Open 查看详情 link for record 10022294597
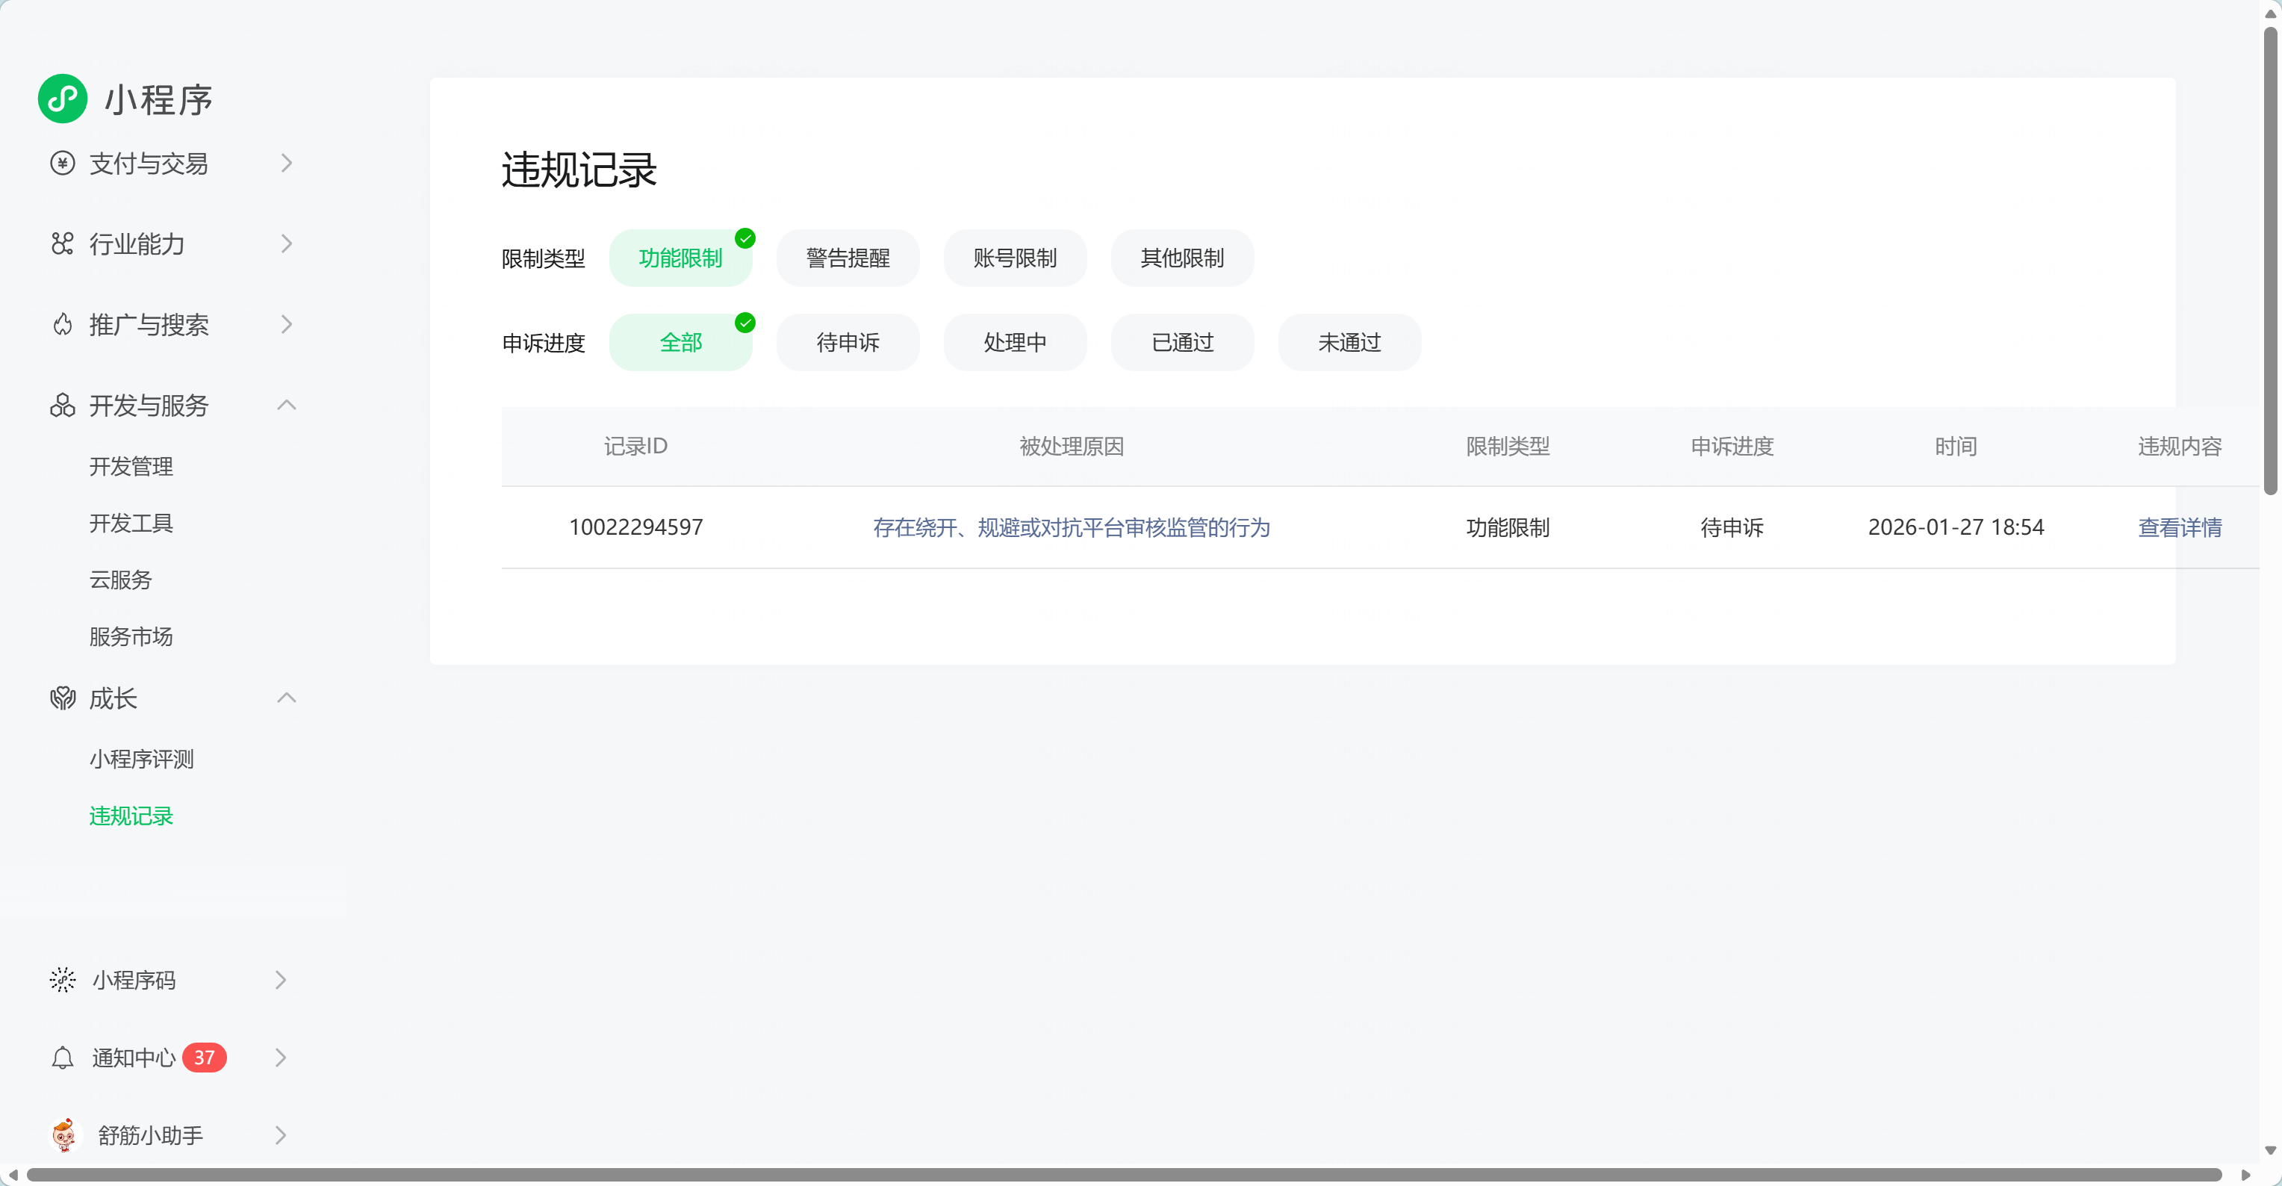The width and height of the screenshot is (2282, 1186). point(2179,528)
